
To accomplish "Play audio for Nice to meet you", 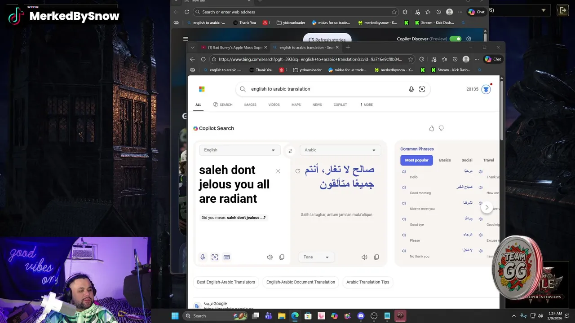I will (x=404, y=203).
